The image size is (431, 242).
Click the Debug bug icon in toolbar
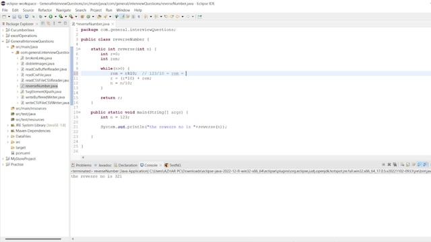click(x=40, y=16)
